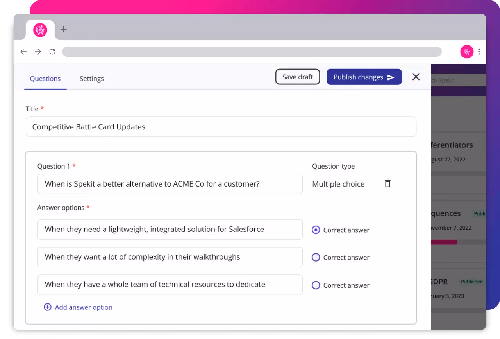The height and width of the screenshot is (339, 500).
Task: Click the browser address bar
Action: pyautogui.click(x=252, y=52)
